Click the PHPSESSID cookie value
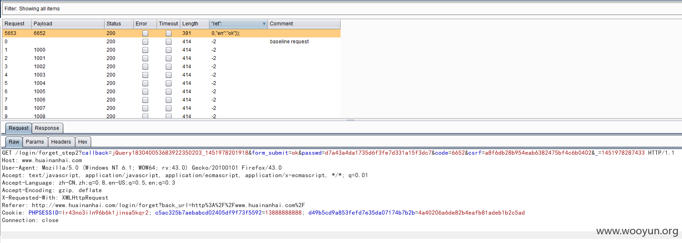Screen dimensions: 682x243 (x=105, y=213)
